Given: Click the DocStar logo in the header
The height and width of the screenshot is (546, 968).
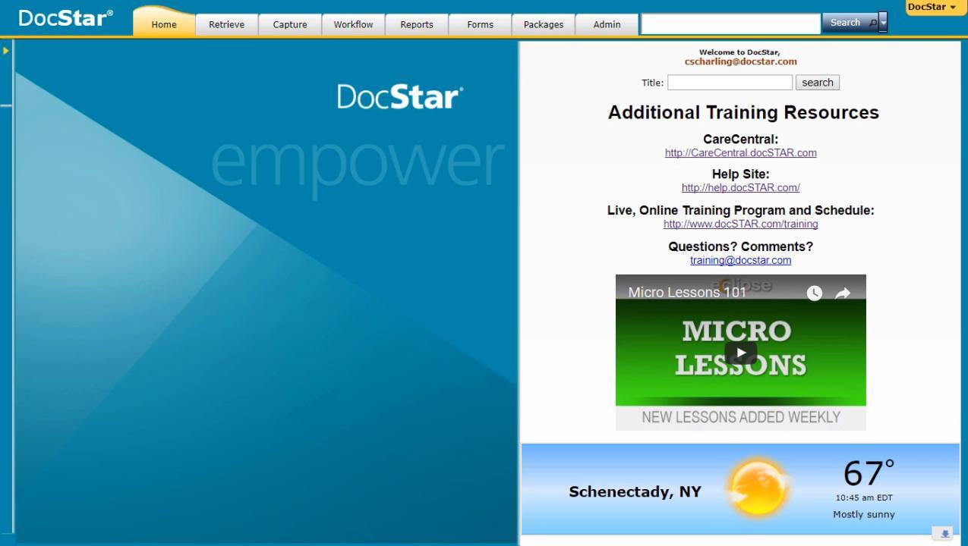Looking at the screenshot, I should point(66,17).
